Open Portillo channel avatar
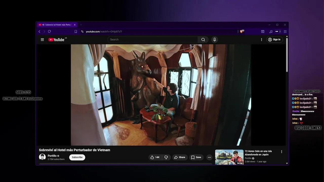Viewport: 324px width, 182px height. tap(42, 157)
